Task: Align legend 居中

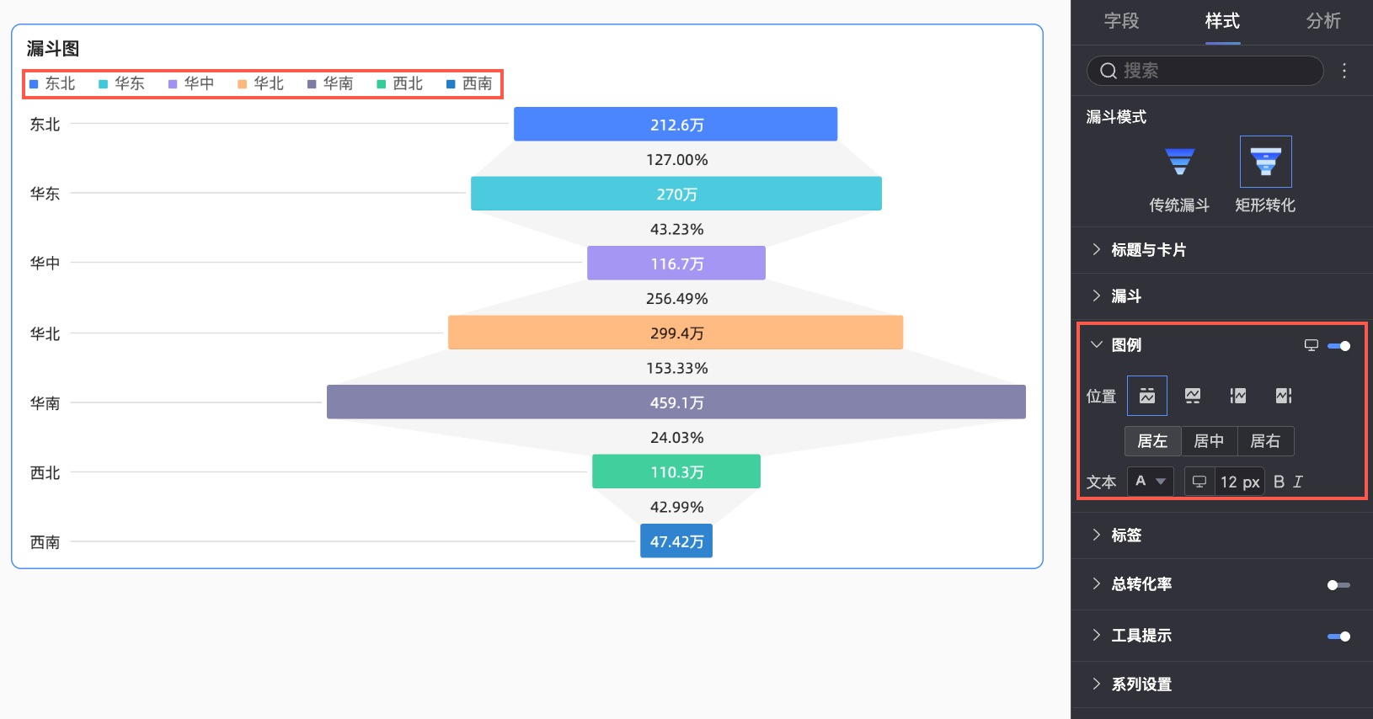Action: tap(1209, 441)
